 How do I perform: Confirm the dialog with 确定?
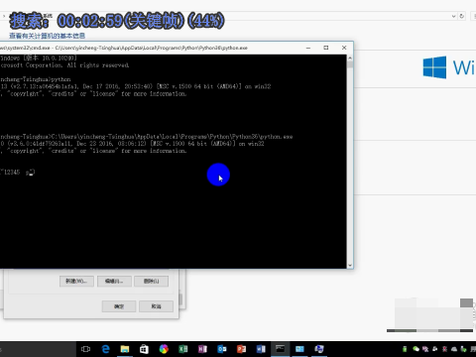(x=119, y=306)
